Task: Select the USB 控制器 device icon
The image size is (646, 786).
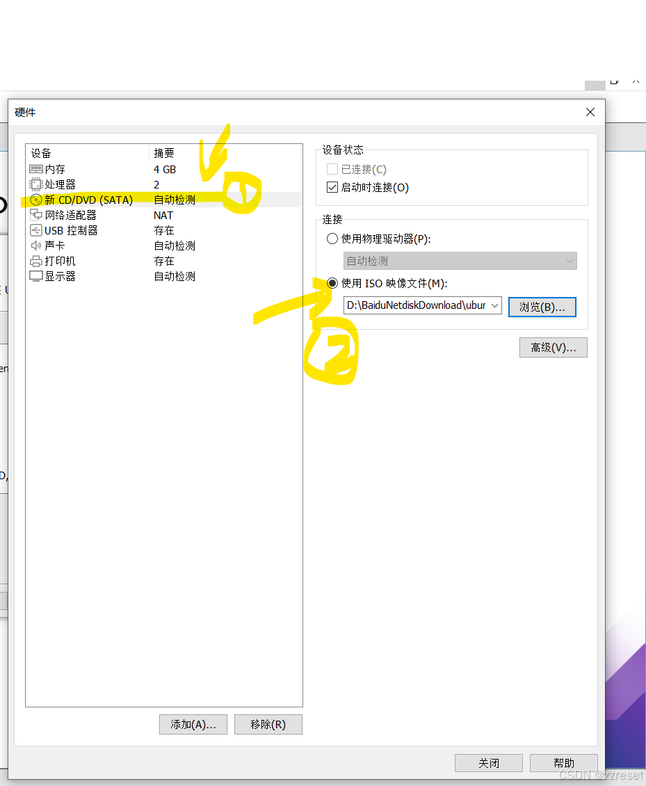Action: pyautogui.click(x=37, y=230)
